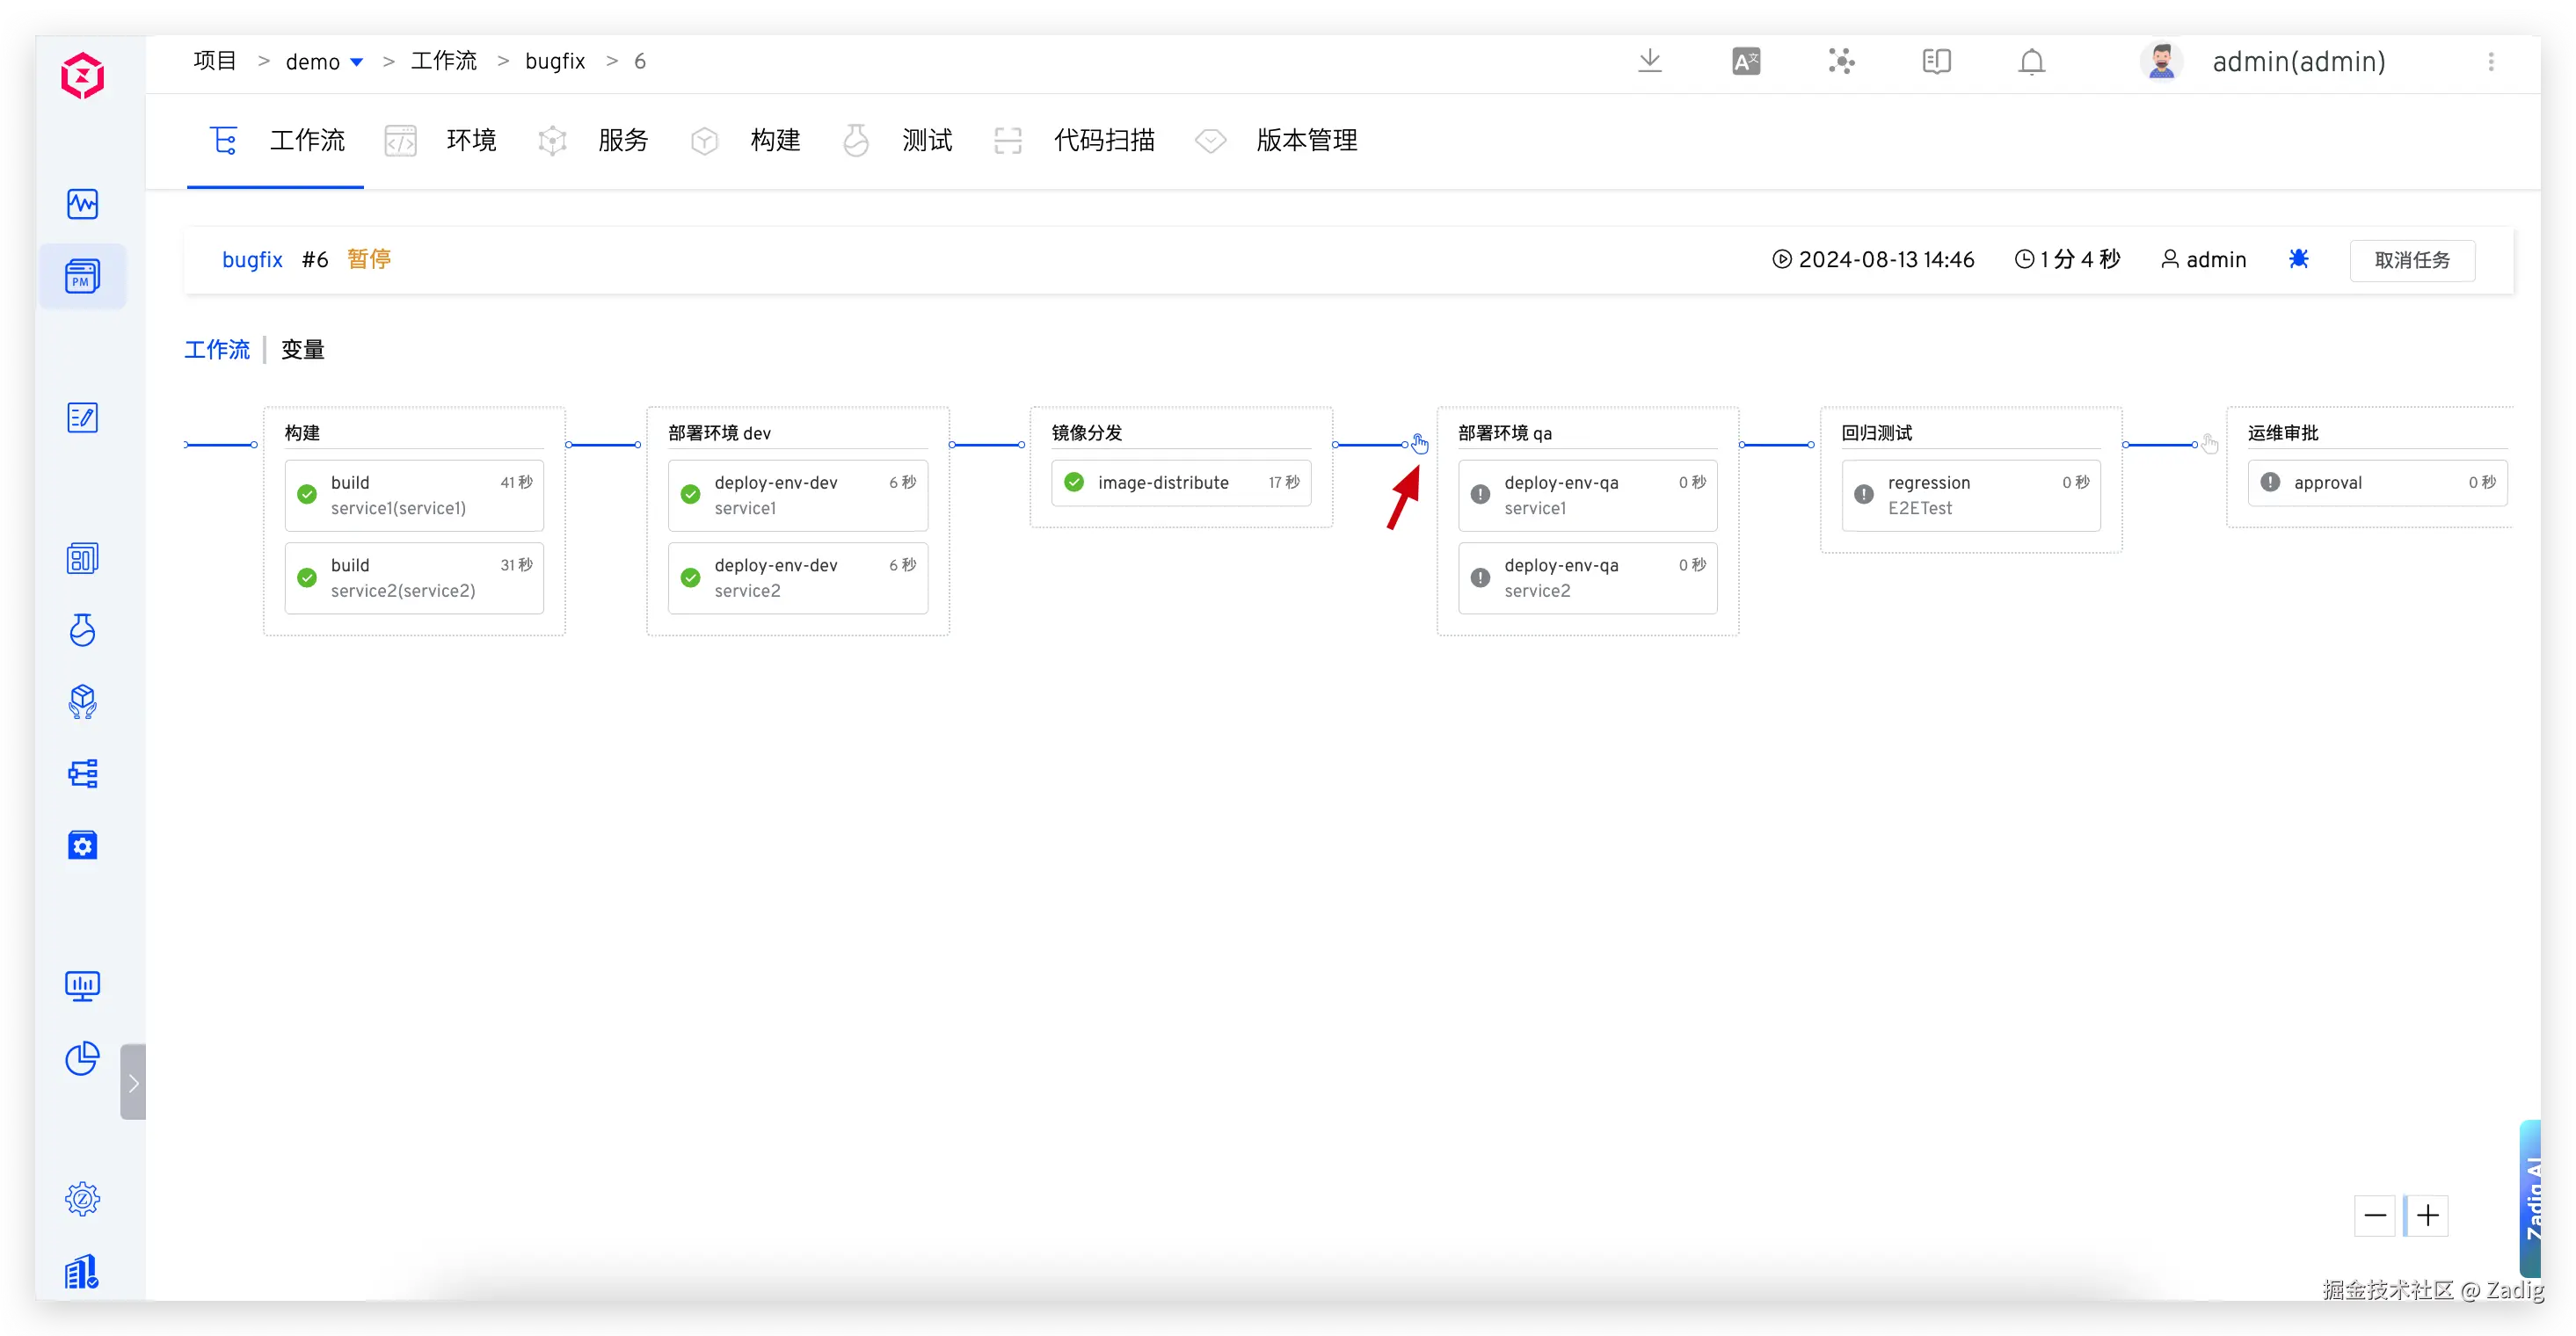Viewport: 2576px width, 1336px height.
Task: Click the notification bell icon
Action: click(x=2031, y=62)
